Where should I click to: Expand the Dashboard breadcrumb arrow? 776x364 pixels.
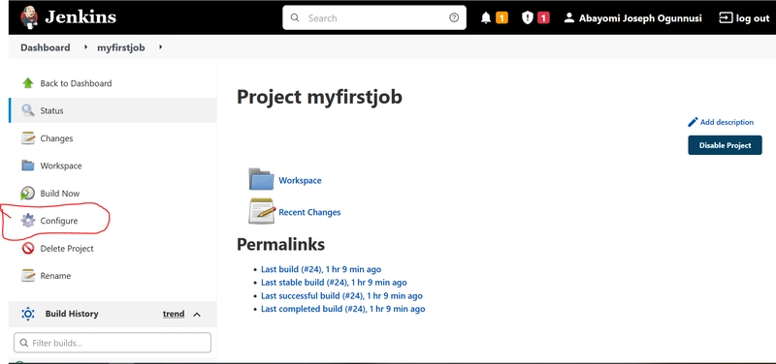[x=85, y=47]
